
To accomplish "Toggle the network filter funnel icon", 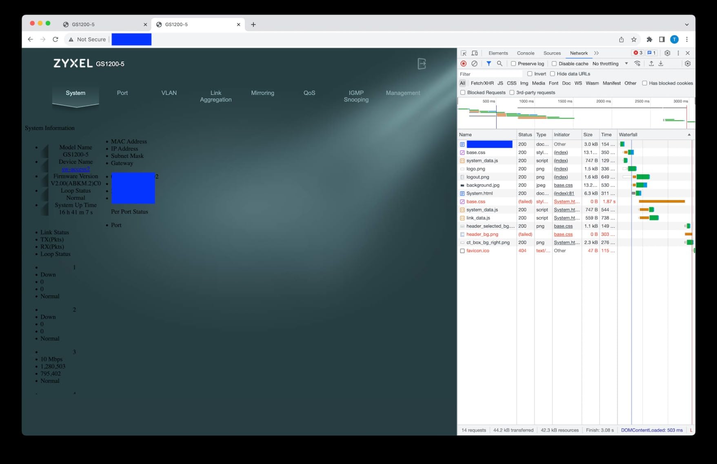I will 488,64.
